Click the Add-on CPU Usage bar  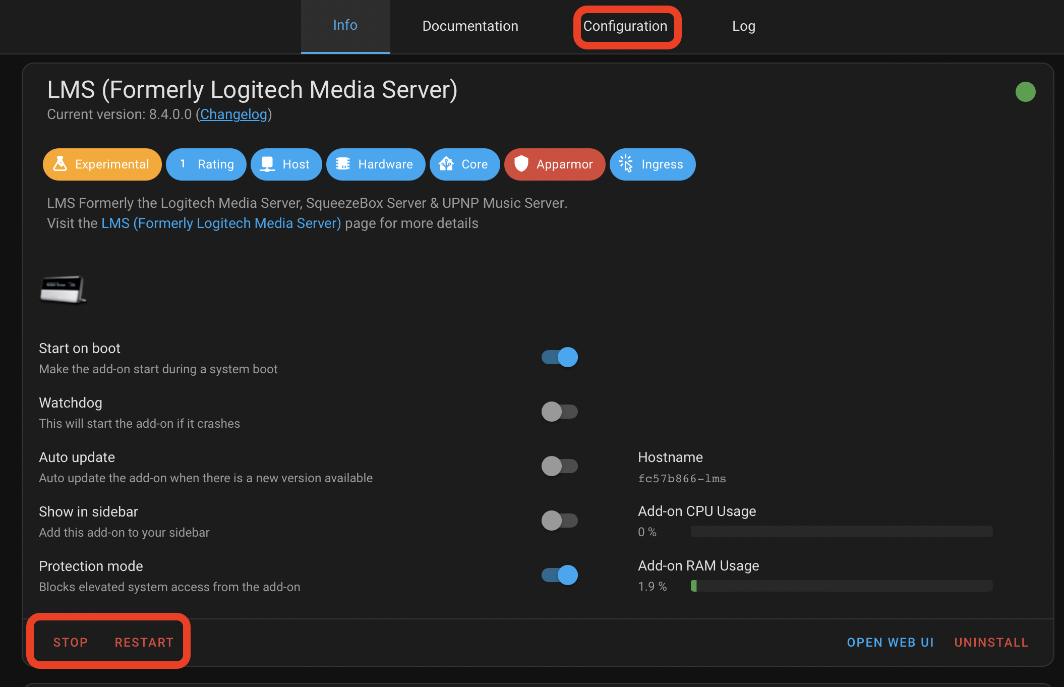[842, 532]
